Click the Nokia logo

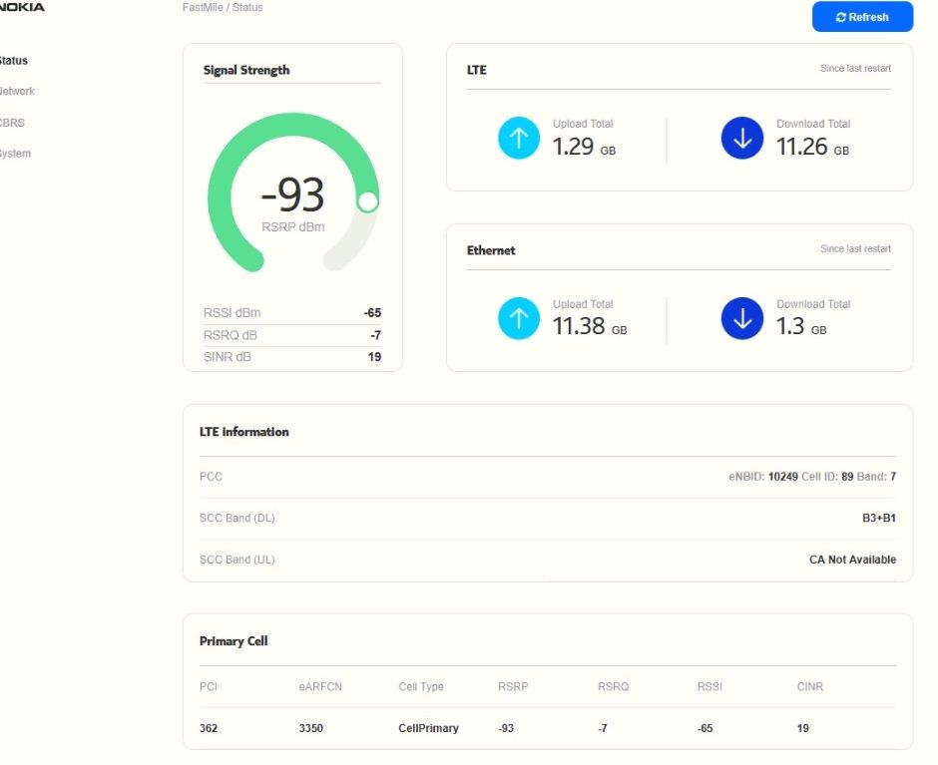(22, 7)
